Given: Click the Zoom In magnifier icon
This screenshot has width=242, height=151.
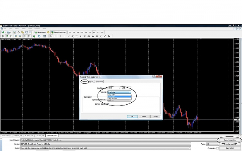Looking at the screenshot, I should point(16,36).
